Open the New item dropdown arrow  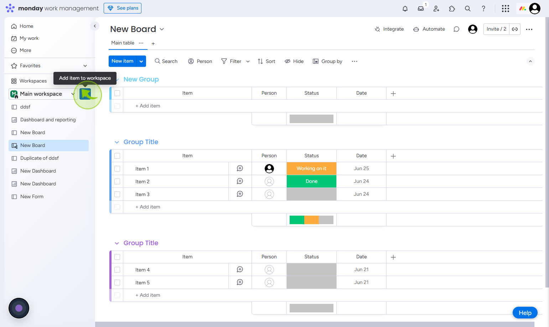click(141, 61)
